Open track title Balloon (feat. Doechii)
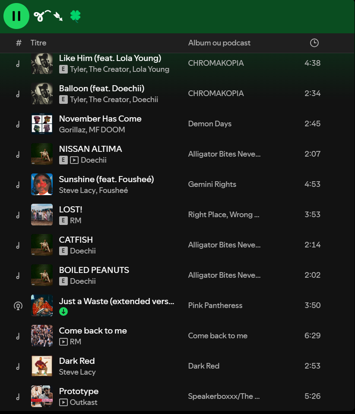The height and width of the screenshot is (414, 355). [102, 88]
